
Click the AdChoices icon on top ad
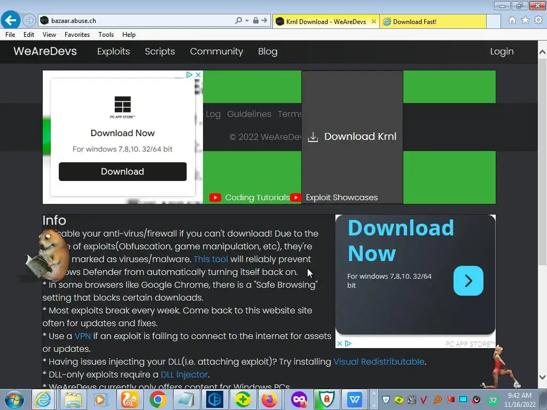pos(189,75)
